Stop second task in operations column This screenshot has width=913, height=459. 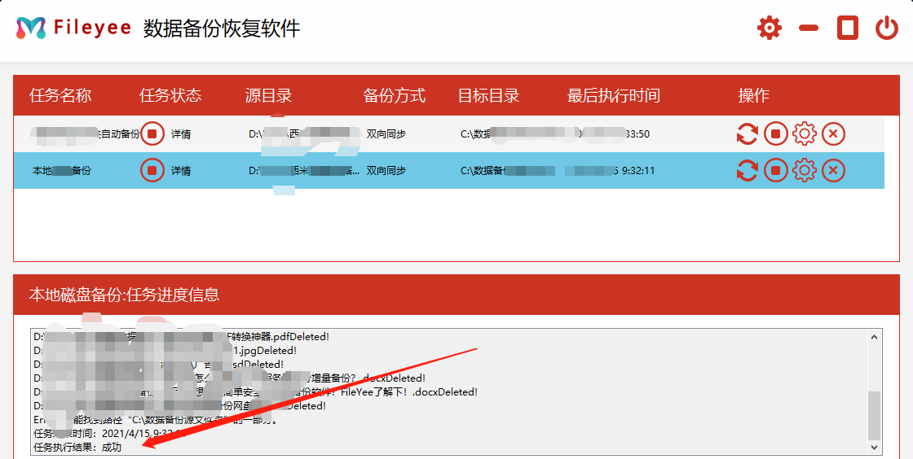point(775,170)
